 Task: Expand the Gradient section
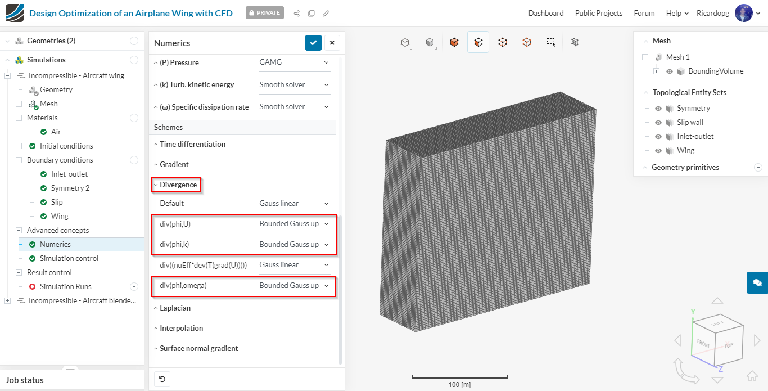pos(171,164)
